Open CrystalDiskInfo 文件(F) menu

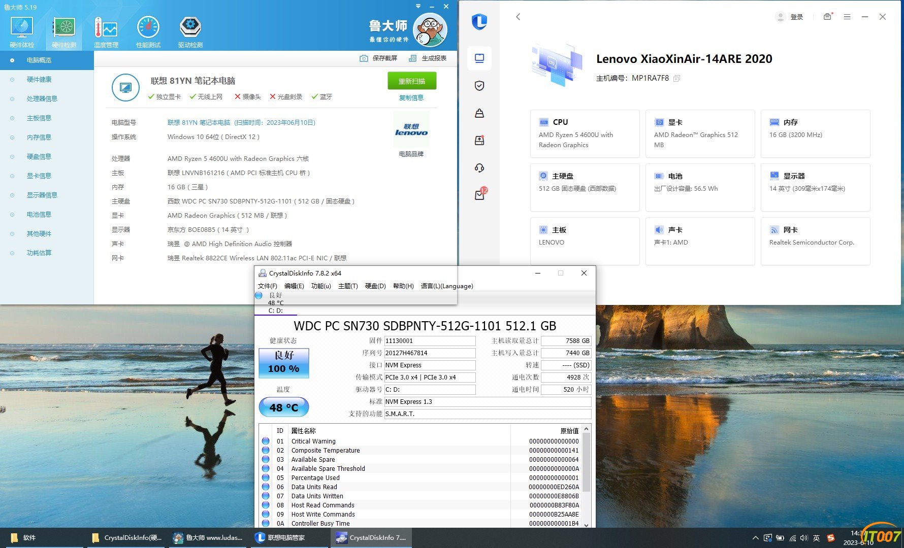[267, 286]
